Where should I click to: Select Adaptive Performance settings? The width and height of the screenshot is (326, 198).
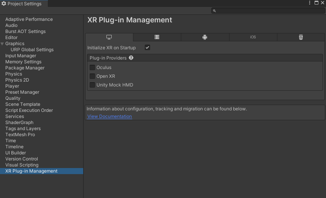(29, 19)
